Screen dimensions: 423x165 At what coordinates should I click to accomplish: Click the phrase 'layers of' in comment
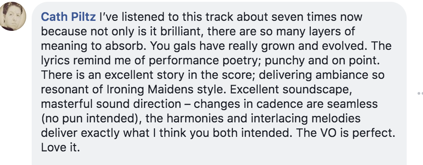tap(334, 32)
